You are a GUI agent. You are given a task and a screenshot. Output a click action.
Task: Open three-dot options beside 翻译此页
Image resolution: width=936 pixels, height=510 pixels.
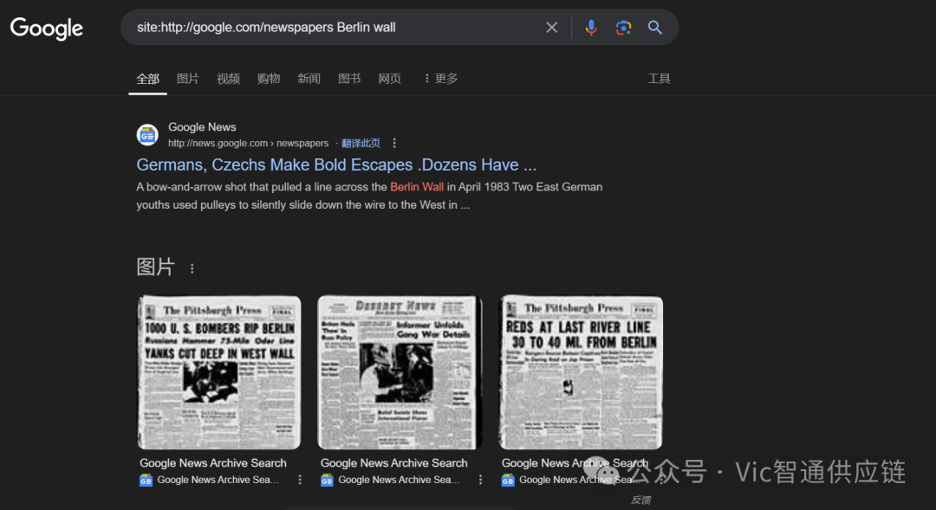(394, 143)
